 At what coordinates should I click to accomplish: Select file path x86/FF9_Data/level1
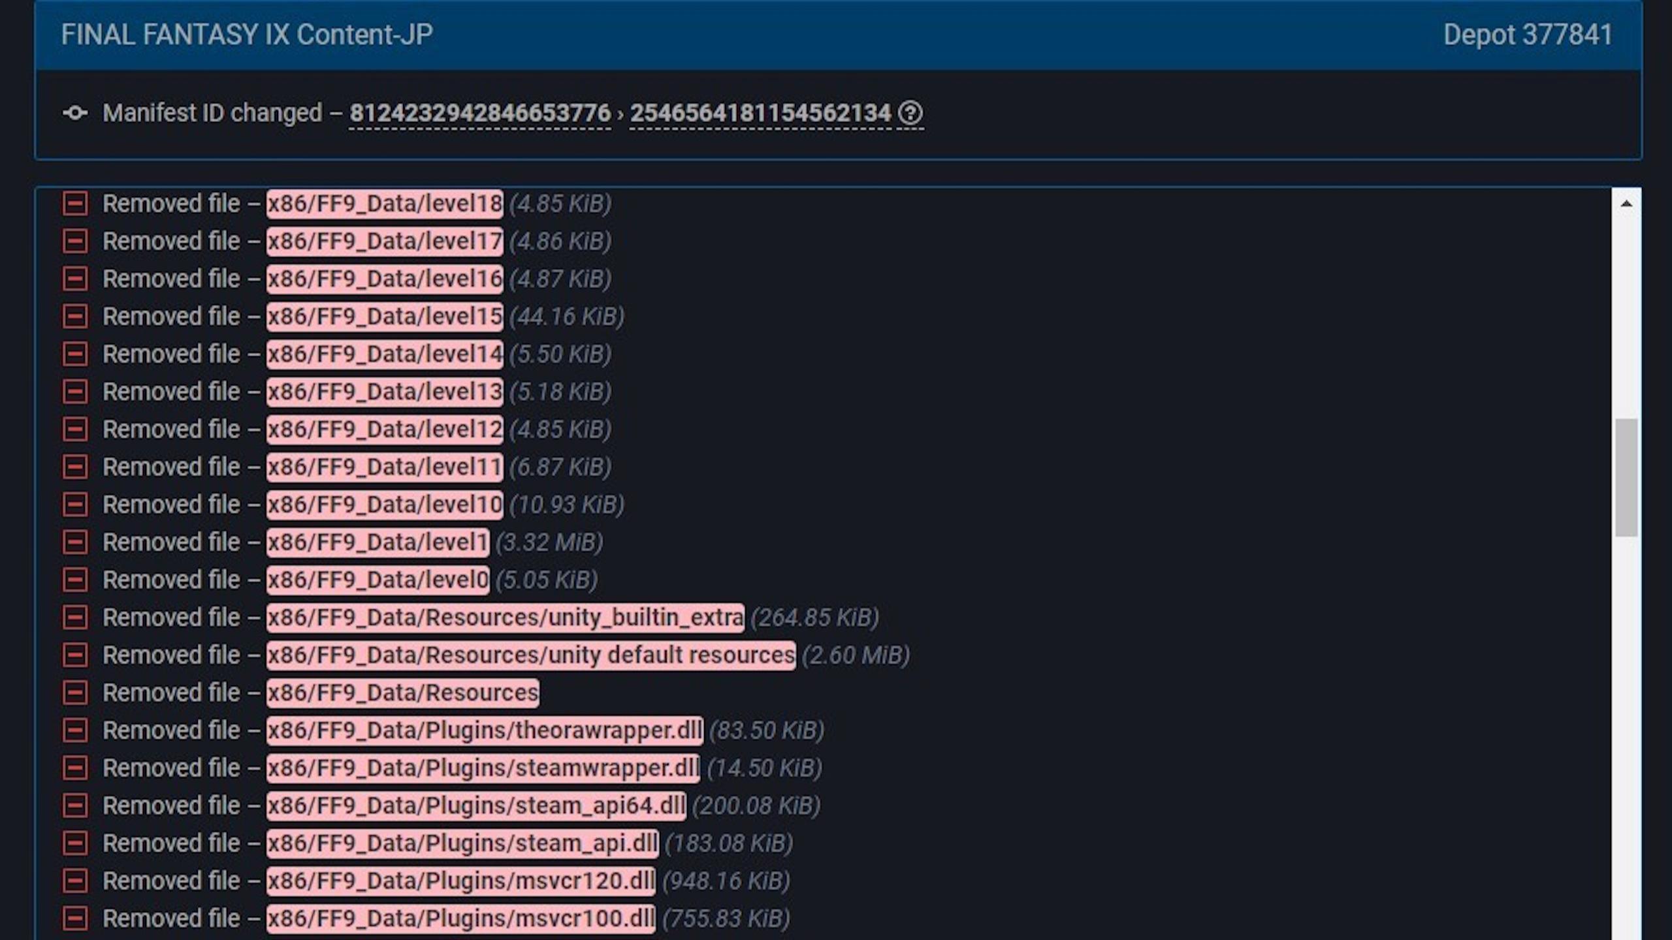coord(378,542)
